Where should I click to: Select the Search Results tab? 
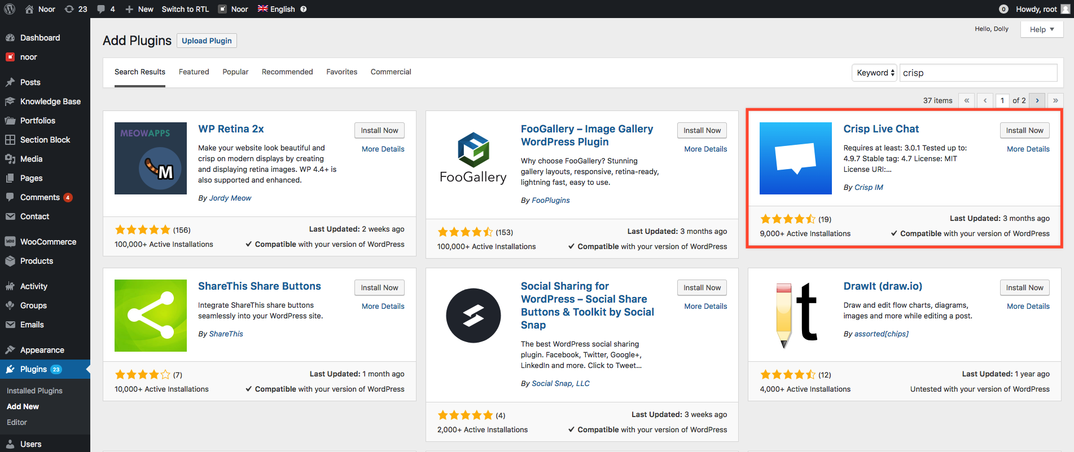coord(140,72)
